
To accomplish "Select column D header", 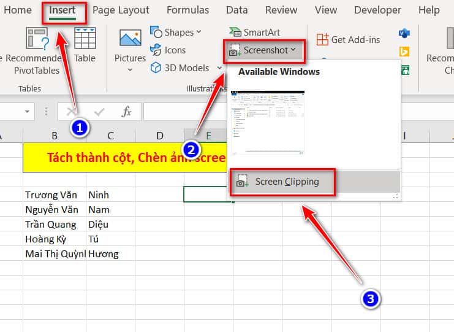I will 159,136.
